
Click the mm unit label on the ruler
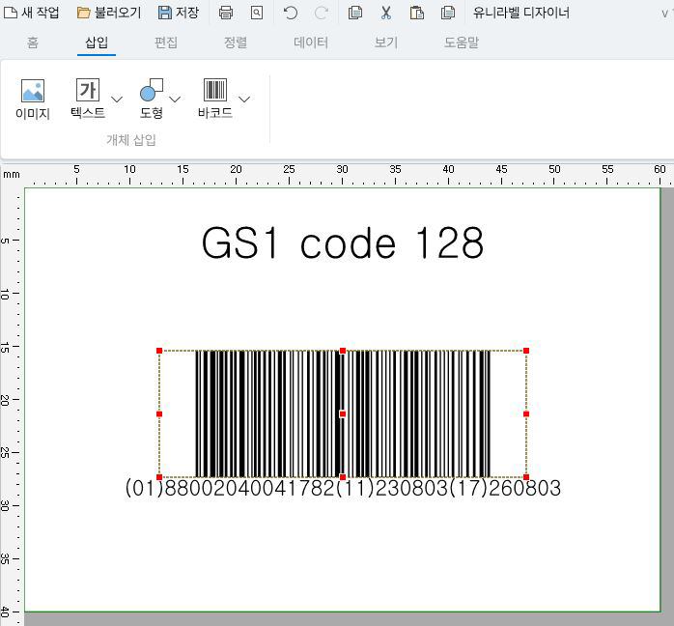(x=12, y=175)
